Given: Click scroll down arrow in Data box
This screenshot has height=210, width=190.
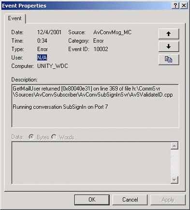Looking at the screenshot, I should 174,180.
